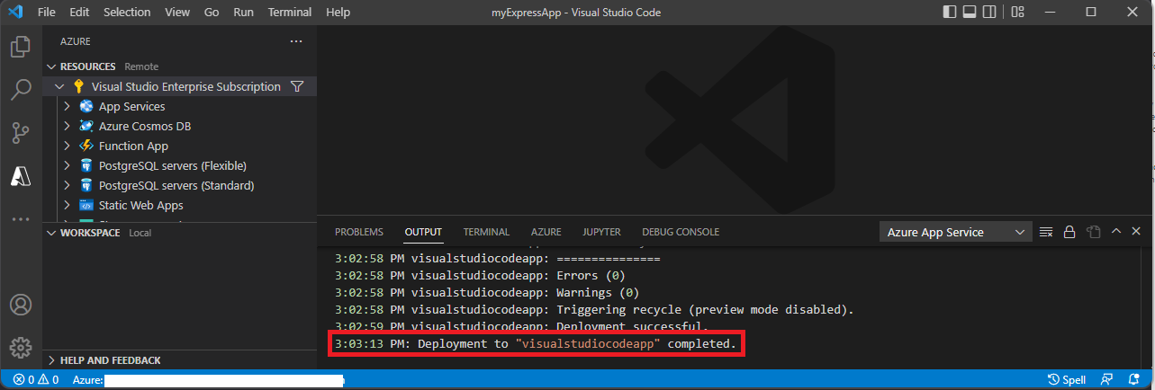Viewport: 1155px width, 390px height.
Task: Open the Azure App Service output channel dropdown
Action: (955, 232)
